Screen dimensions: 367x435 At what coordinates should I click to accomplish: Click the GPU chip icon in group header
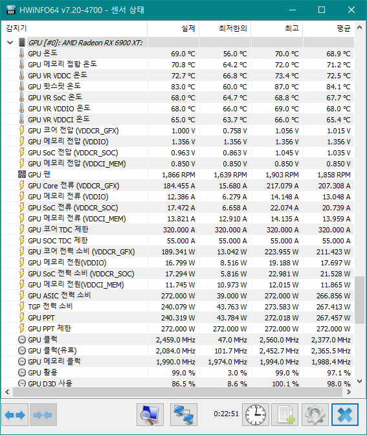click(21, 43)
